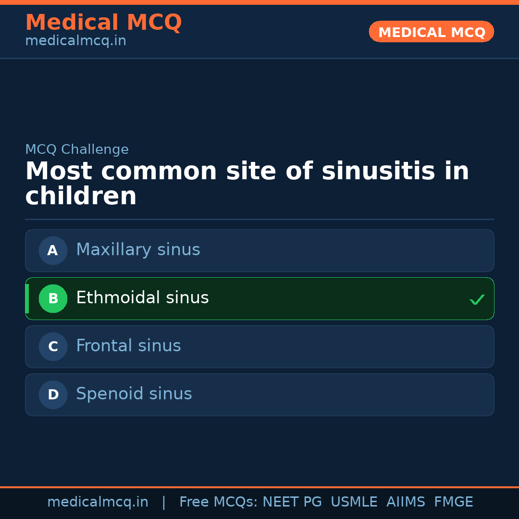The width and height of the screenshot is (519, 519).
Task: Click the letter C circle badge
Action: click(x=53, y=346)
